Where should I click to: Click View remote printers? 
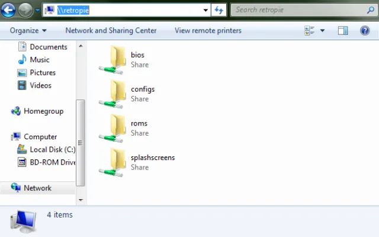click(x=208, y=30)
